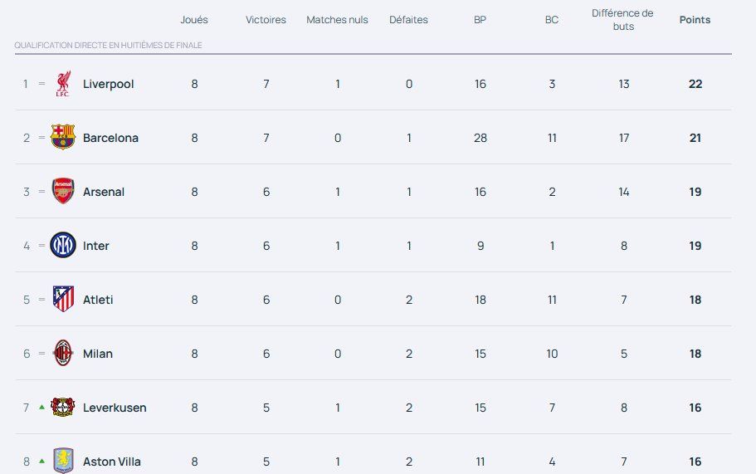Click Milan's points total 18
756x474 pixels.
(x=695, y=354)
